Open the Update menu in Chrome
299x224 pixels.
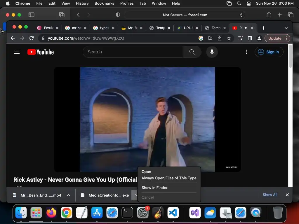[277, 38]
